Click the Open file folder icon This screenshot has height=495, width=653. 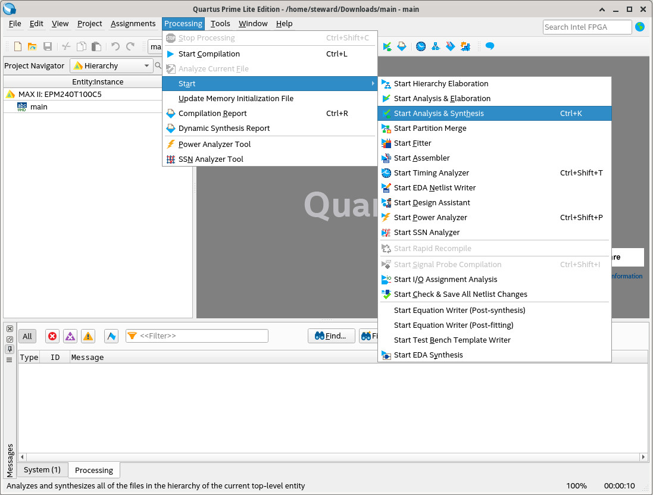(x=32, y=46)
